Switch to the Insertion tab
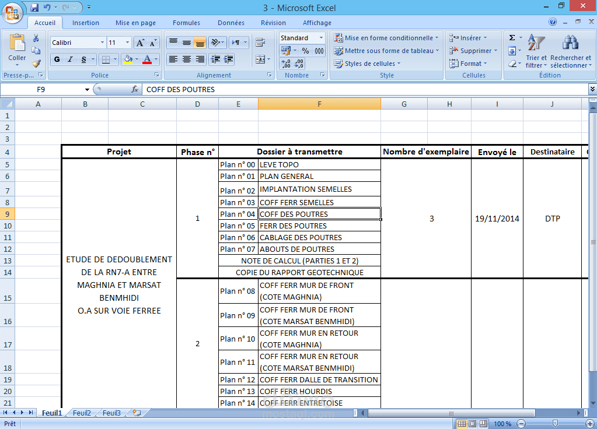The image size is (597, 429). point(86,23)
